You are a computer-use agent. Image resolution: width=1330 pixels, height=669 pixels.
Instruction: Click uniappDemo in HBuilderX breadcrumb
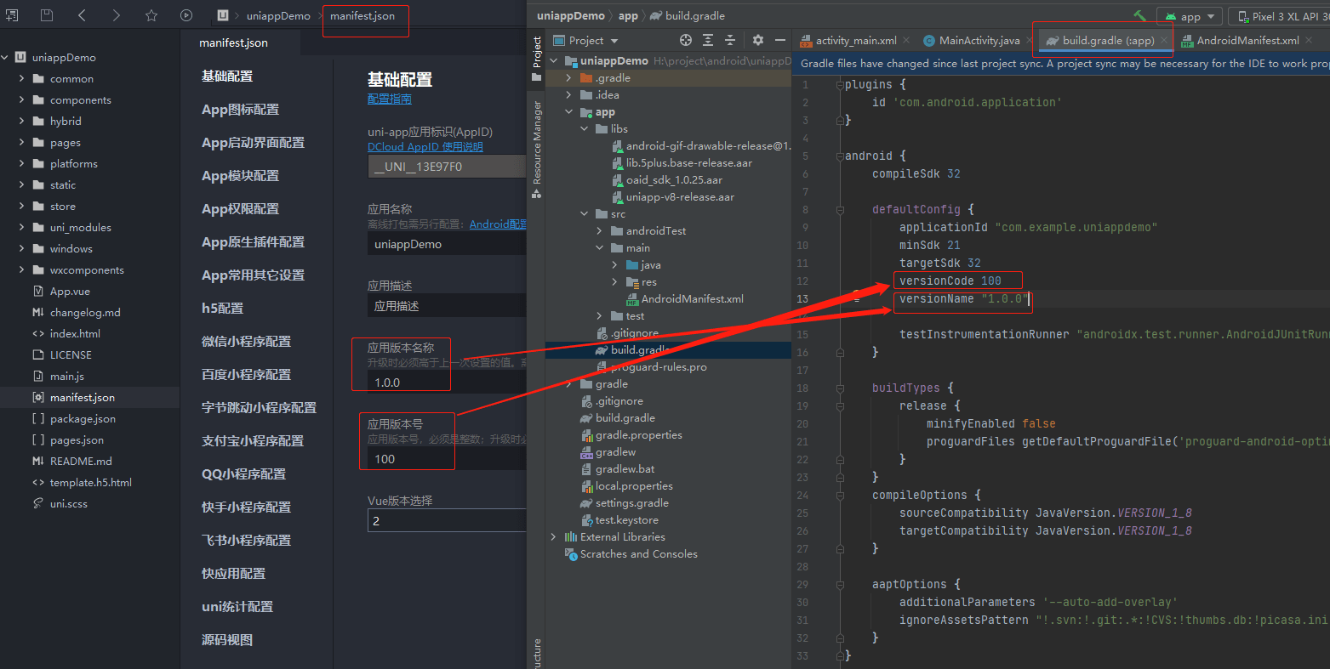pos(278,16)
